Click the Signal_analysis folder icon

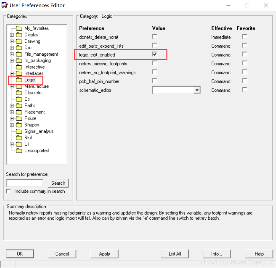point(19,131)
